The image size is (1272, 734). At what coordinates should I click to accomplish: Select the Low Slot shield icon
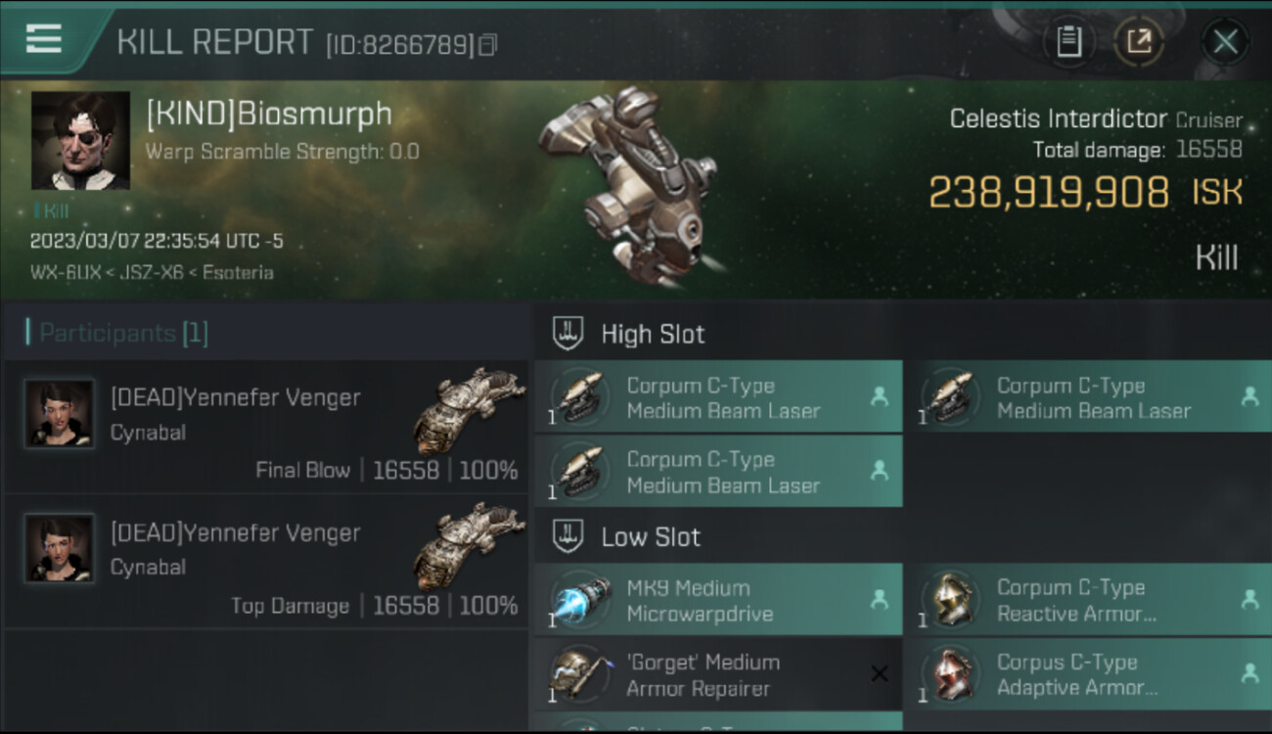tap(568, 536)
